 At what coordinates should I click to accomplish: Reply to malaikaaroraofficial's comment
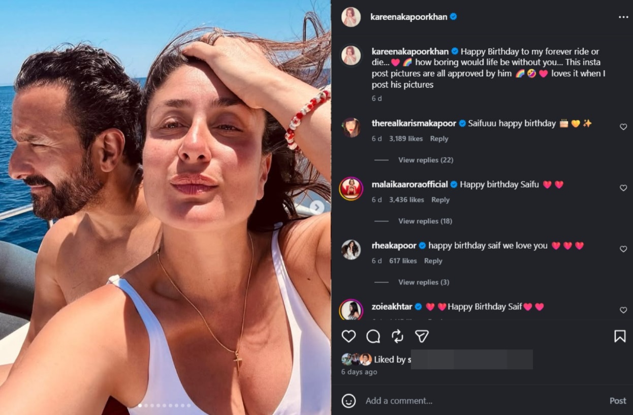coord(440,200)
